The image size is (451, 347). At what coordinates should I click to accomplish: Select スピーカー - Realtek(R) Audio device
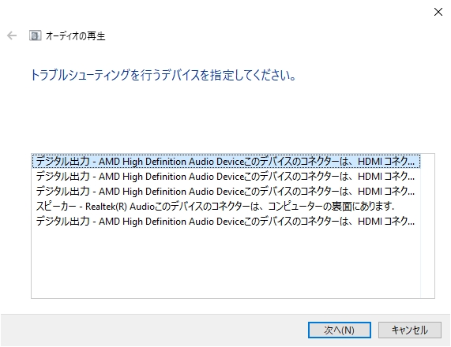coord(226,206)
